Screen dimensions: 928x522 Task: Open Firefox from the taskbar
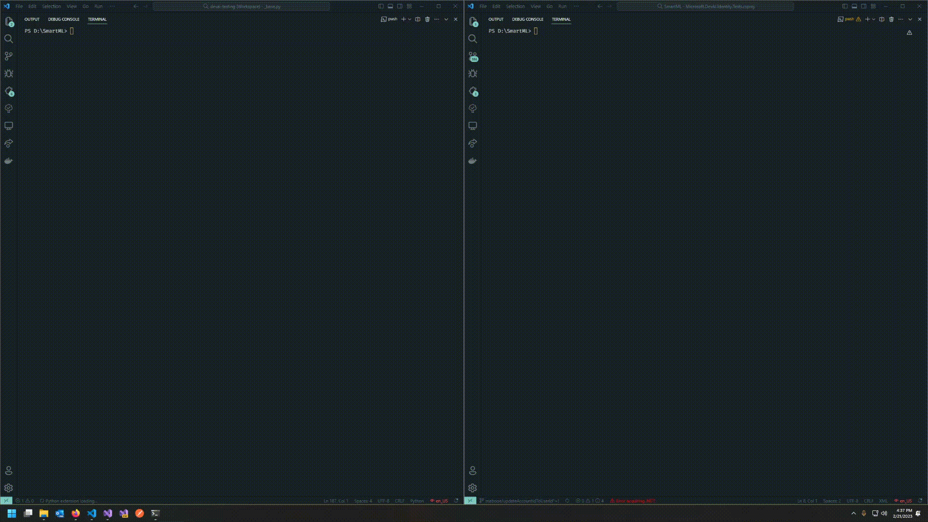point(76,514)
